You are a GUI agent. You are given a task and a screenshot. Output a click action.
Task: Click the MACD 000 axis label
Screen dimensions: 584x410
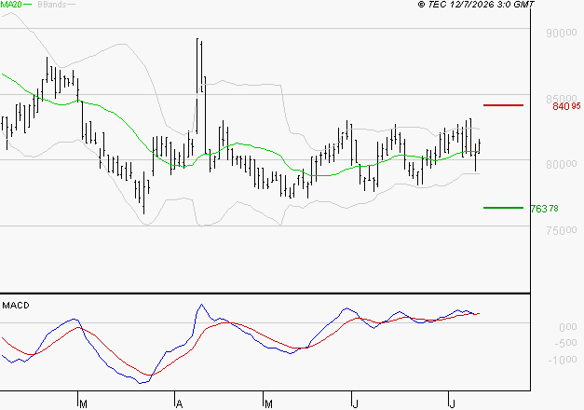pyautogui.click(x=568, y=327)
